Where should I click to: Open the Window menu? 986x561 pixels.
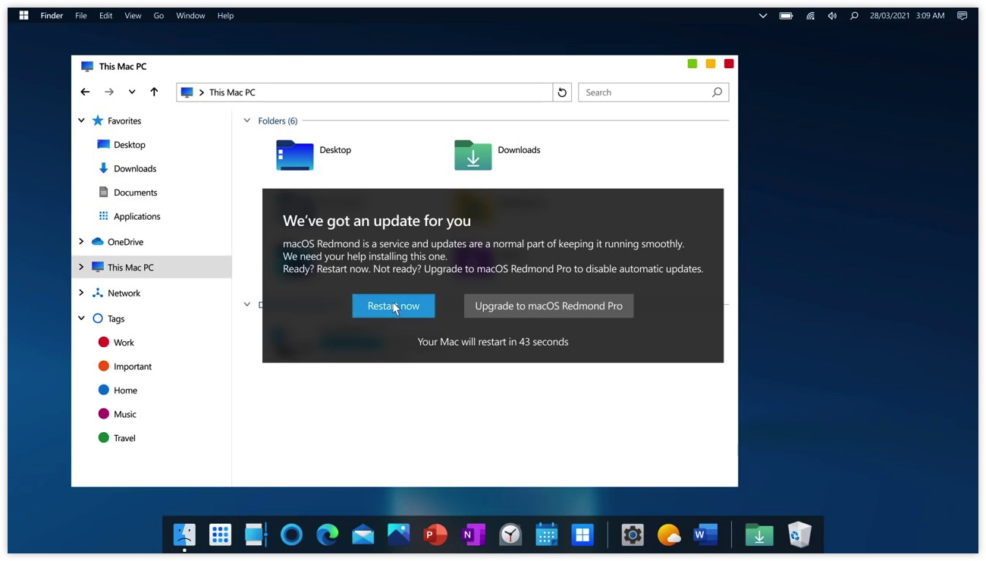click(x=190, y=15)
